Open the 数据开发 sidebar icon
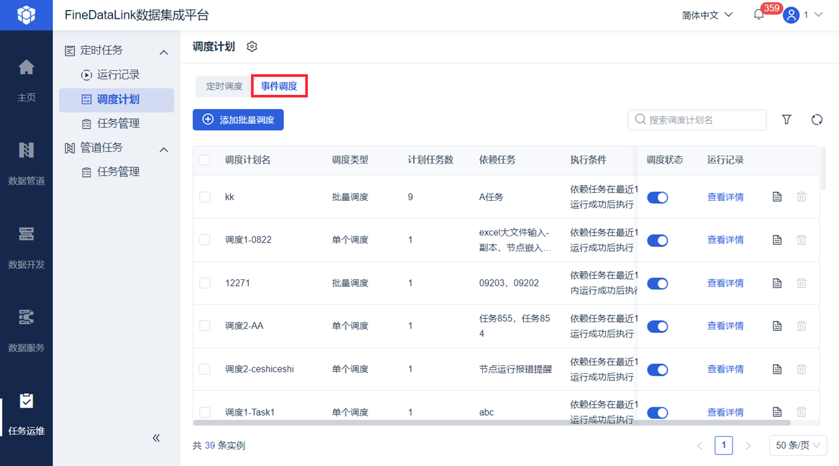Viewport: 839px width, 466px height. (x=26, y=234)
